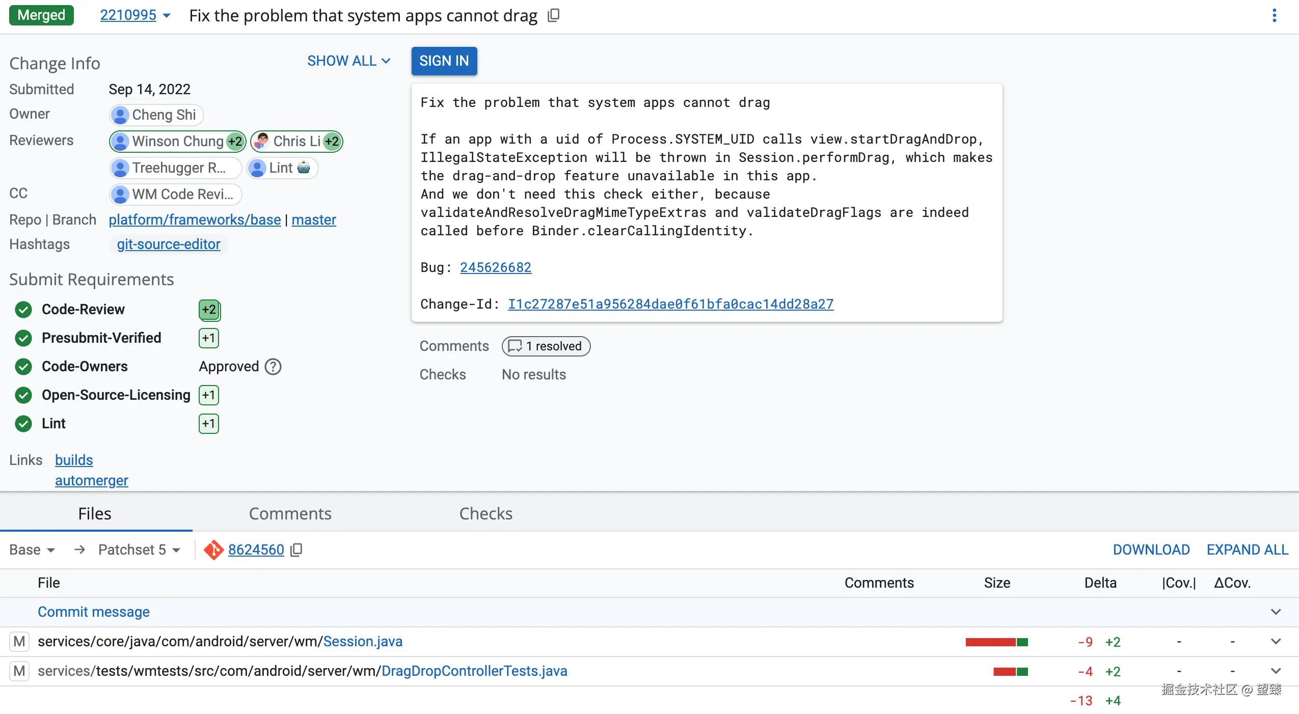Image resolution: width=1299 pixels, height=714 pixels.
Task: Click the Session.java size delta bar
Action: point(996,642)
